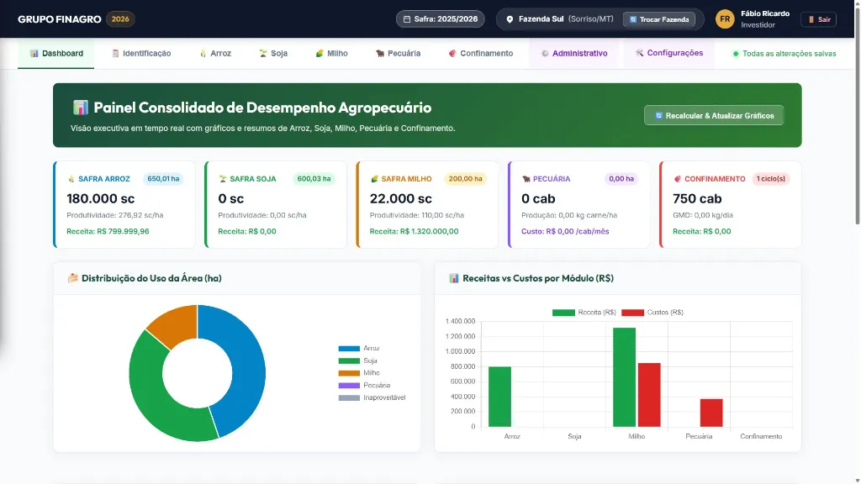Click the Receitas vs Custos chart icon
This screenshot has width=861, height=484.
click(453, 278)
